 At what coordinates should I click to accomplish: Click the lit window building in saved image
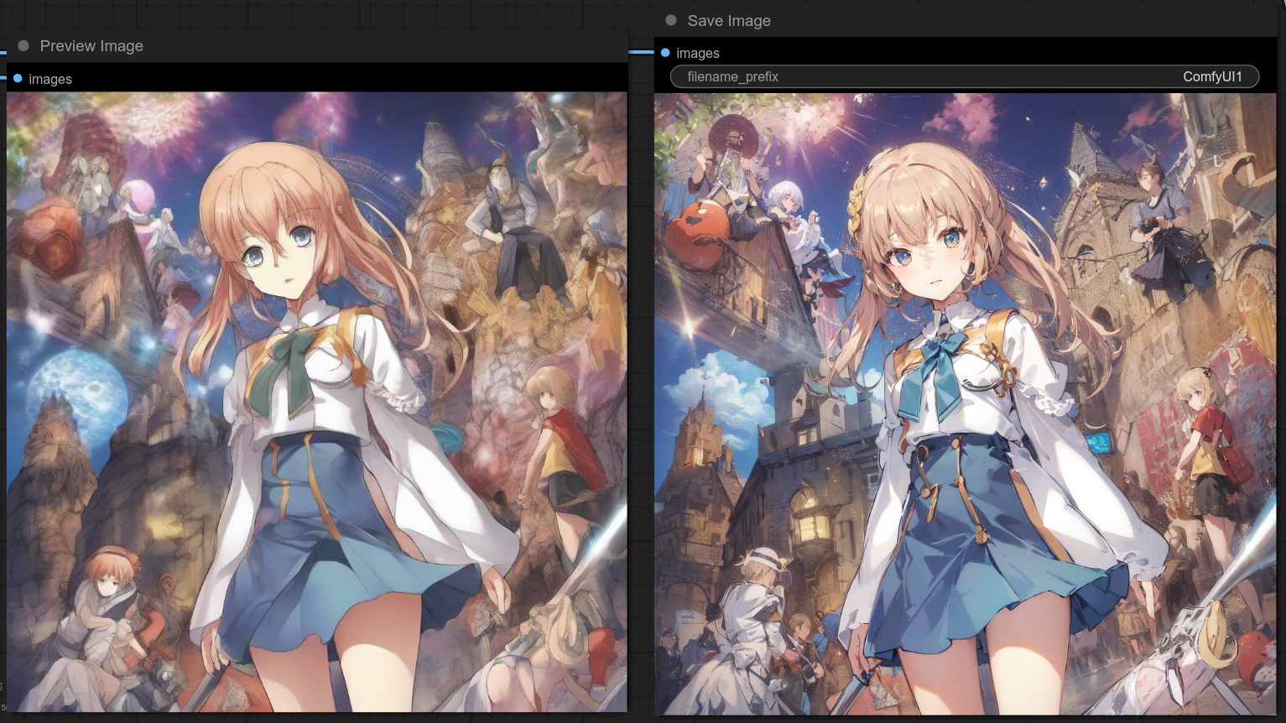[x=810, y=520]
